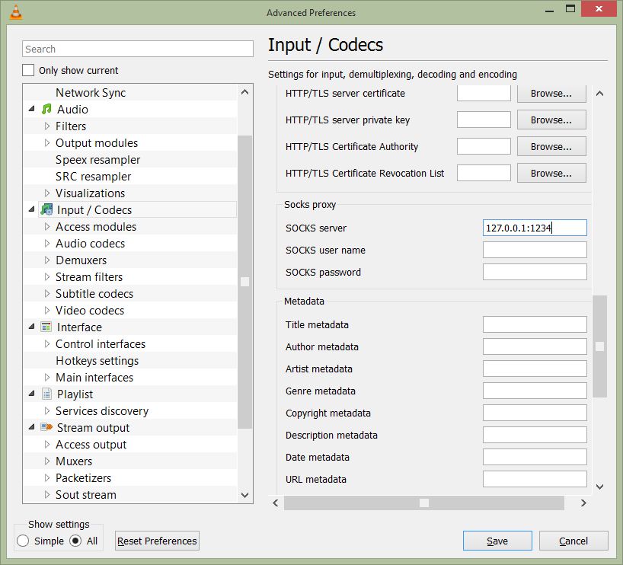
Task: Collapse the Stream output category
Action: 32,426
